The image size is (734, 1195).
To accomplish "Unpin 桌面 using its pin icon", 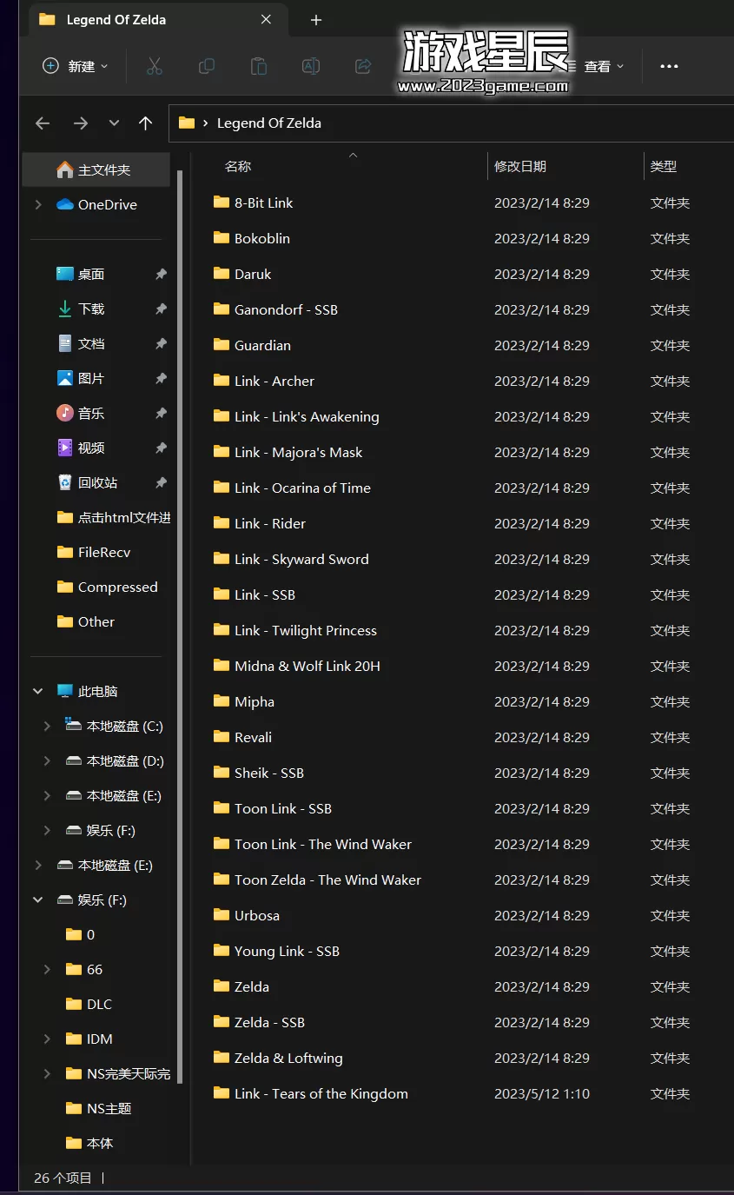I will [161, 274].
